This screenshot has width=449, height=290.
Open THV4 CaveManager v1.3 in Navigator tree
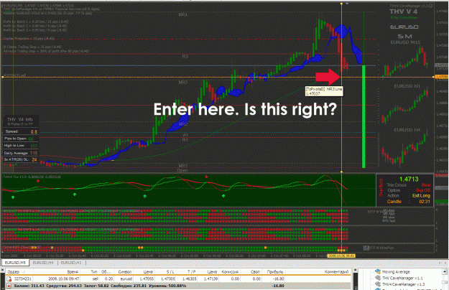404,284
